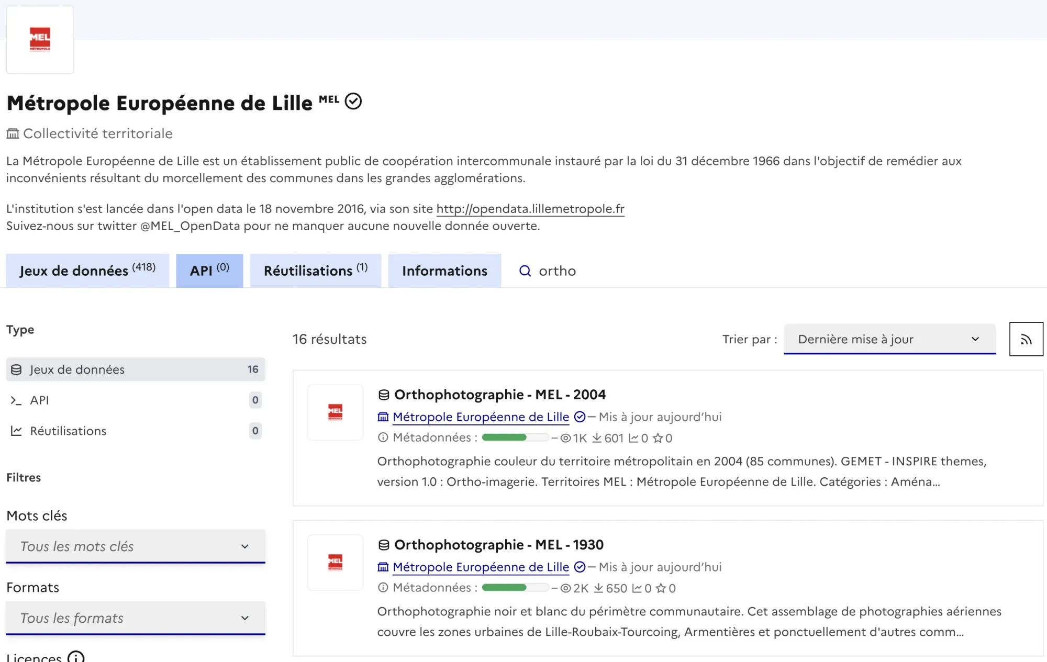Open Orthophotographie - MEL - 1930 dataset

click(x=499, y=545)
